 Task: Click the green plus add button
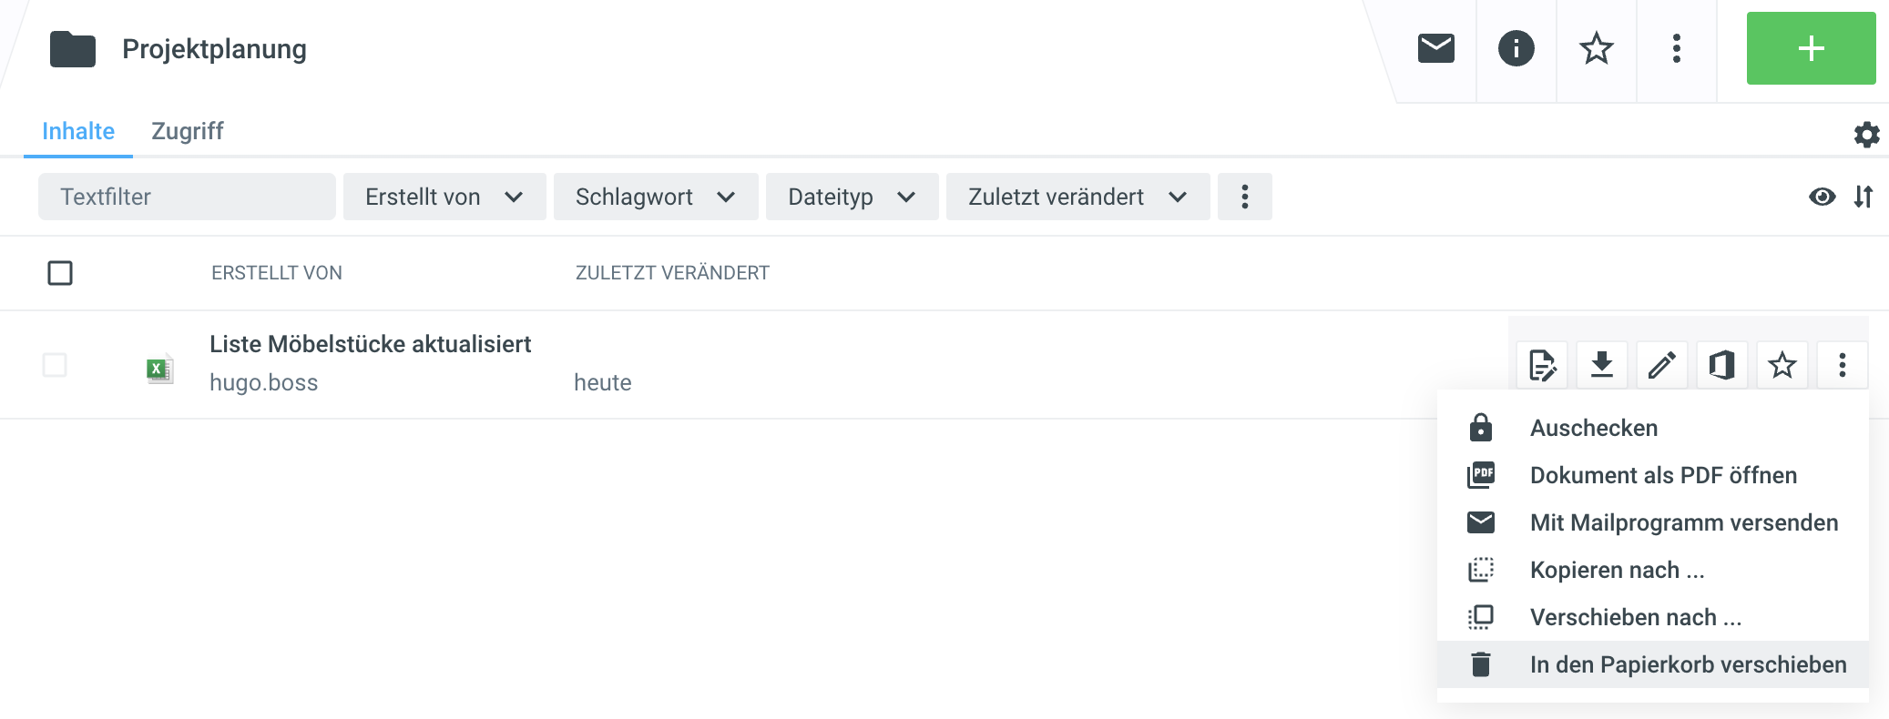point(1810,48)
